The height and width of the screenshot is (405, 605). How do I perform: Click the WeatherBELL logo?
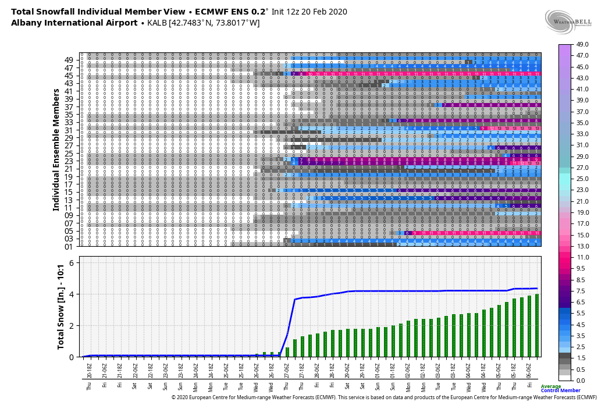click(x=569, y=21)
